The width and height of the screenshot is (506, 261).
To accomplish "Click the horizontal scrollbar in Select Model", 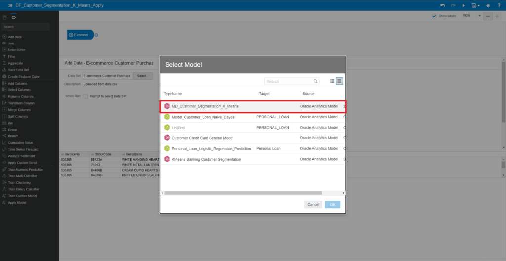I will click(x=243, y=193).
